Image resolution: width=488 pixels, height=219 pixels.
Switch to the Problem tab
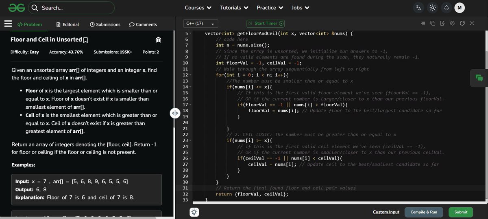[29, 24]
